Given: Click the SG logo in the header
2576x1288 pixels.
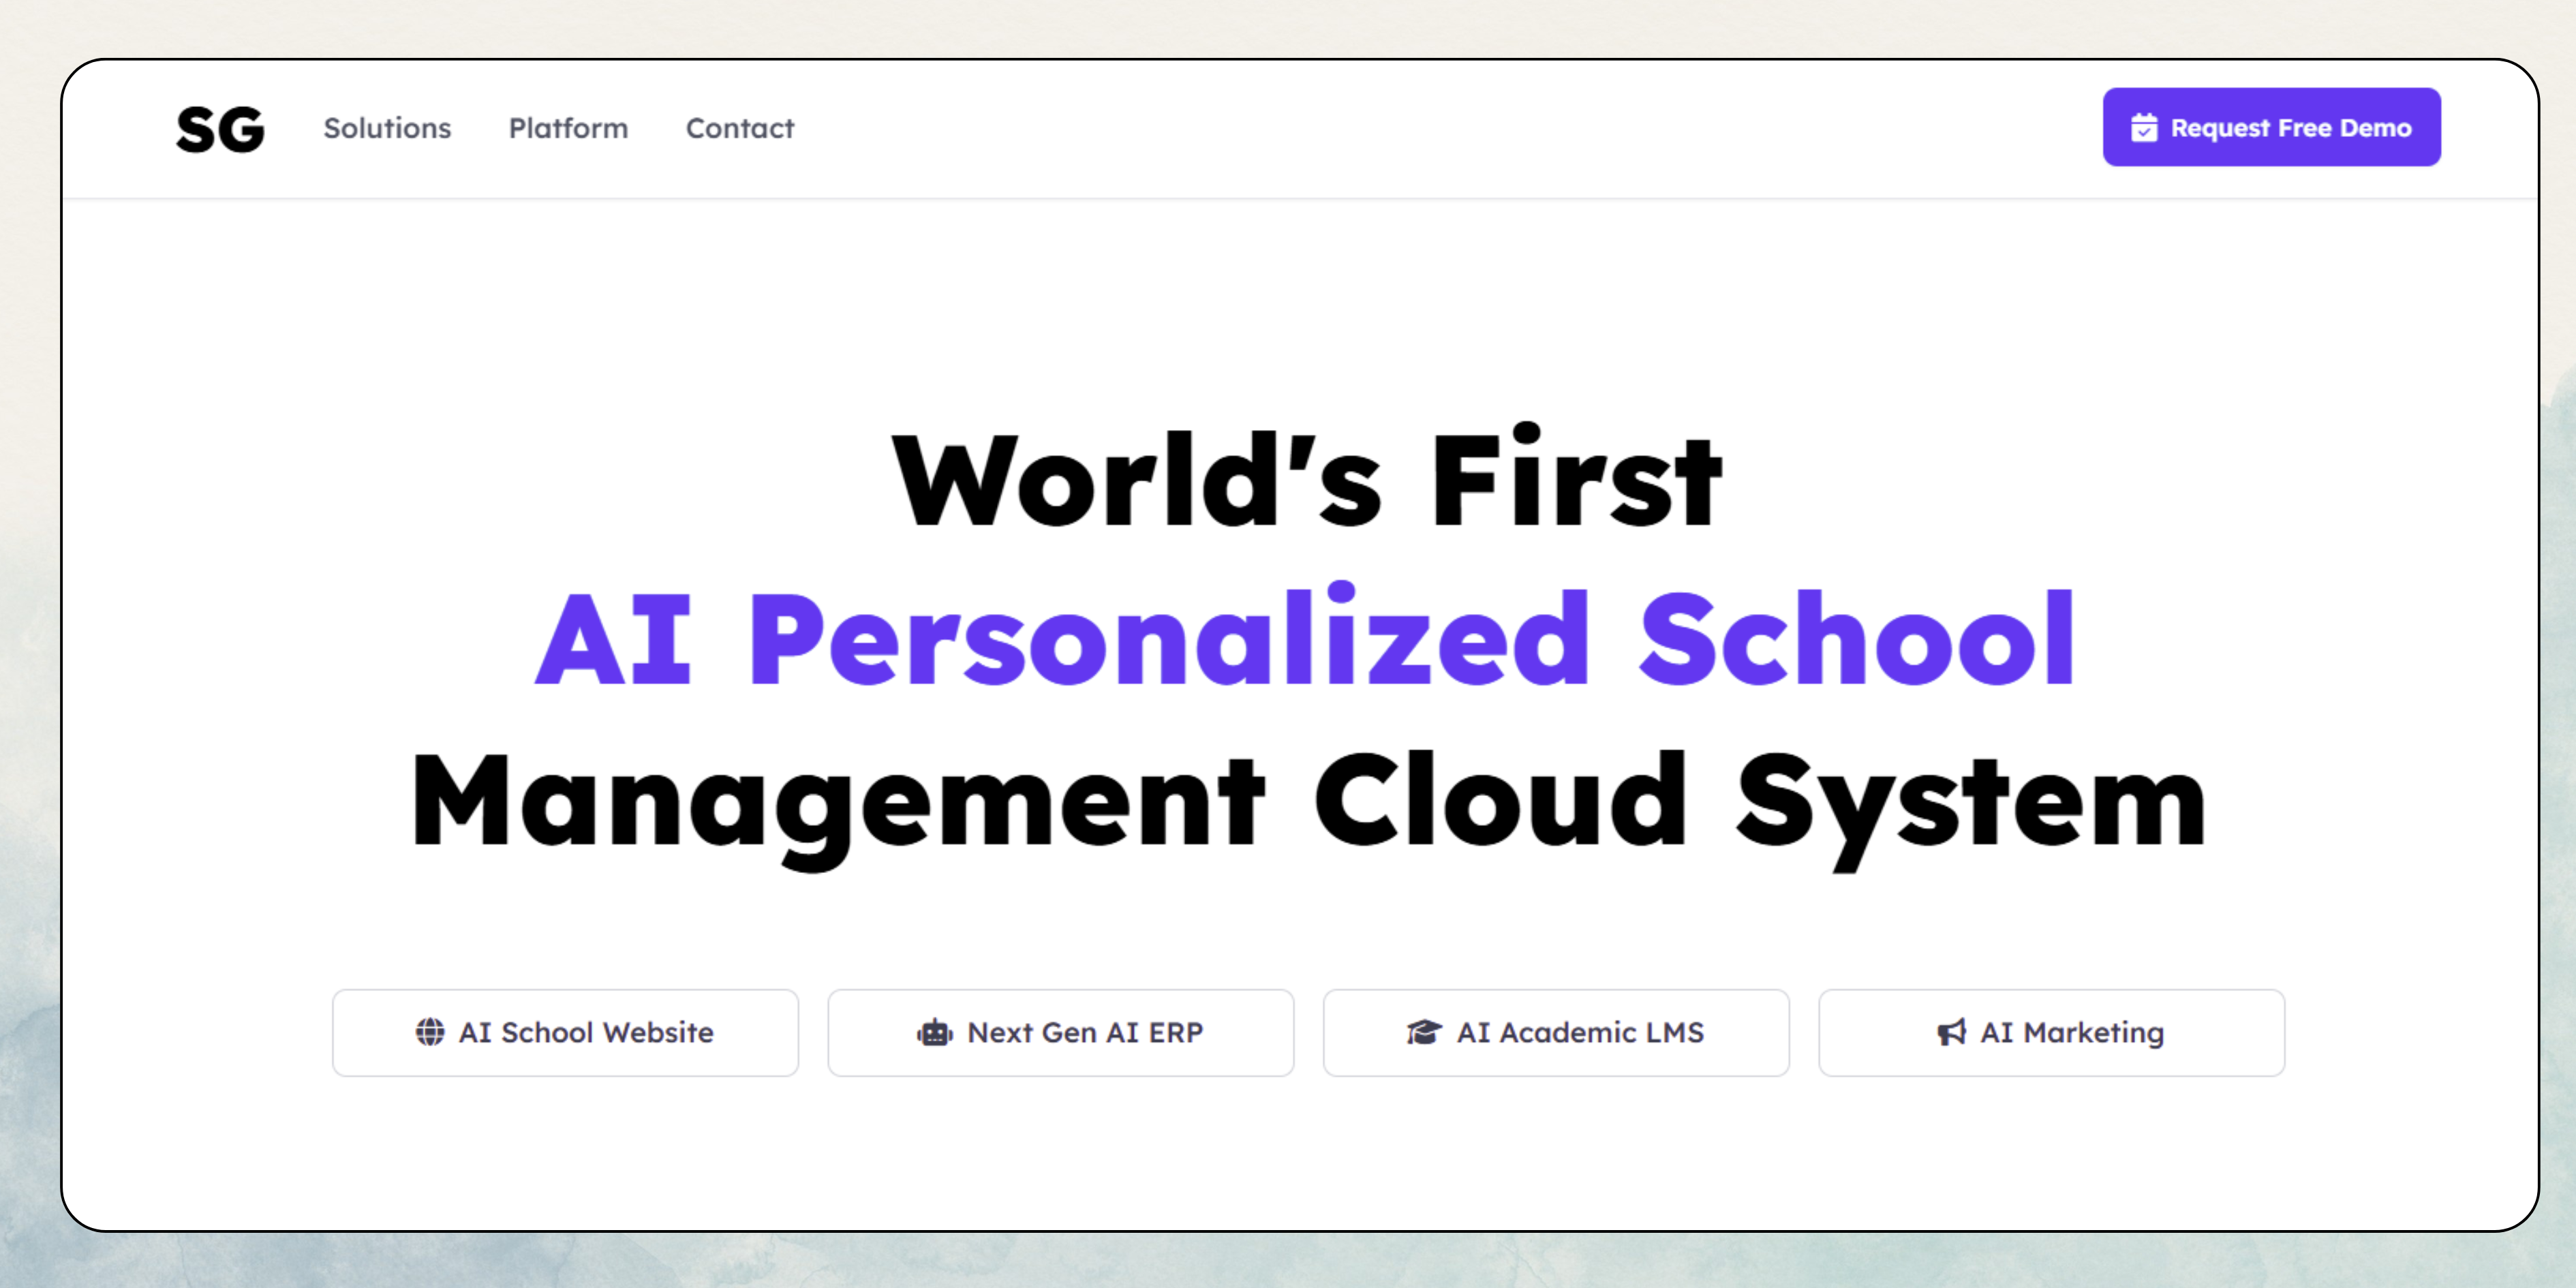Looking at the screenshot, I should [221, 127].
